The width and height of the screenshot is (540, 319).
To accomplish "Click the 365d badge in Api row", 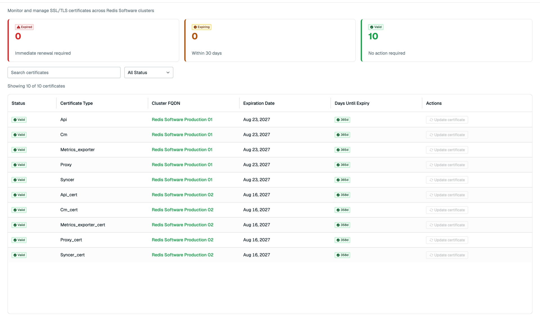I will [342, 120].
